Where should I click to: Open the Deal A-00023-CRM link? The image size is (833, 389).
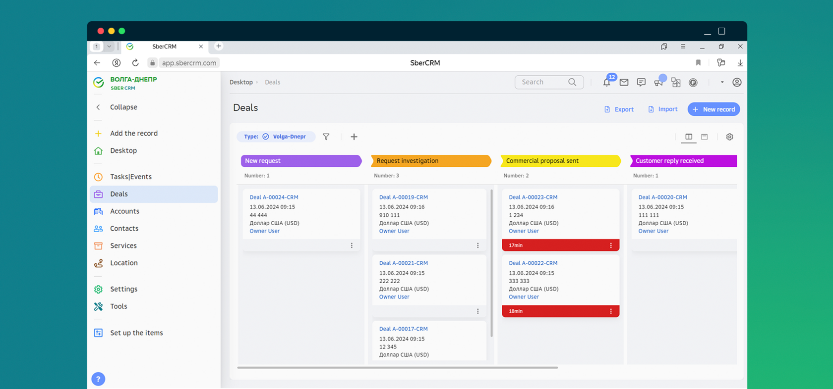tap(533, 197)
